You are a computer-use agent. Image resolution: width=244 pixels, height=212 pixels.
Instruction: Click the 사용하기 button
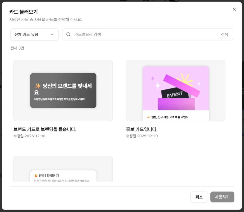(222, 197)
